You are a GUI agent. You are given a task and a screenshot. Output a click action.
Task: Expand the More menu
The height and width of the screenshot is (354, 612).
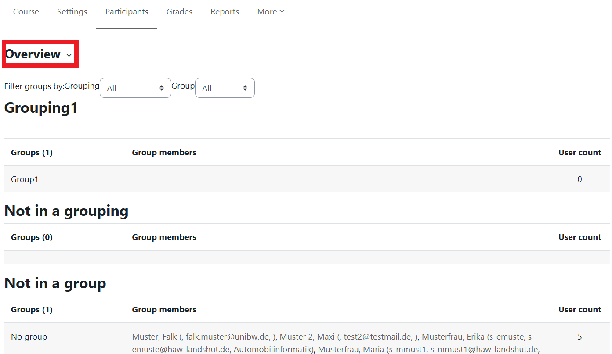click(x=271, y=12)
